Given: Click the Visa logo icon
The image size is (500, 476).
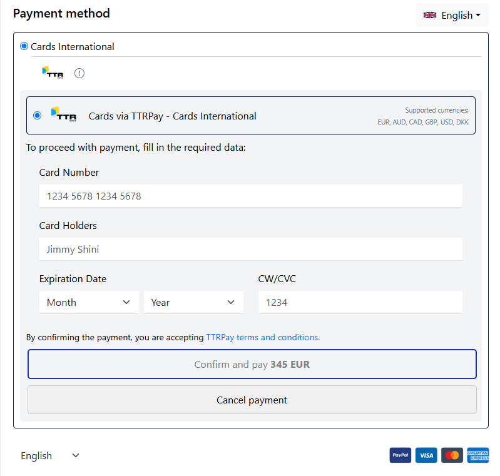Looking at the screenshot, I should 426,455.
